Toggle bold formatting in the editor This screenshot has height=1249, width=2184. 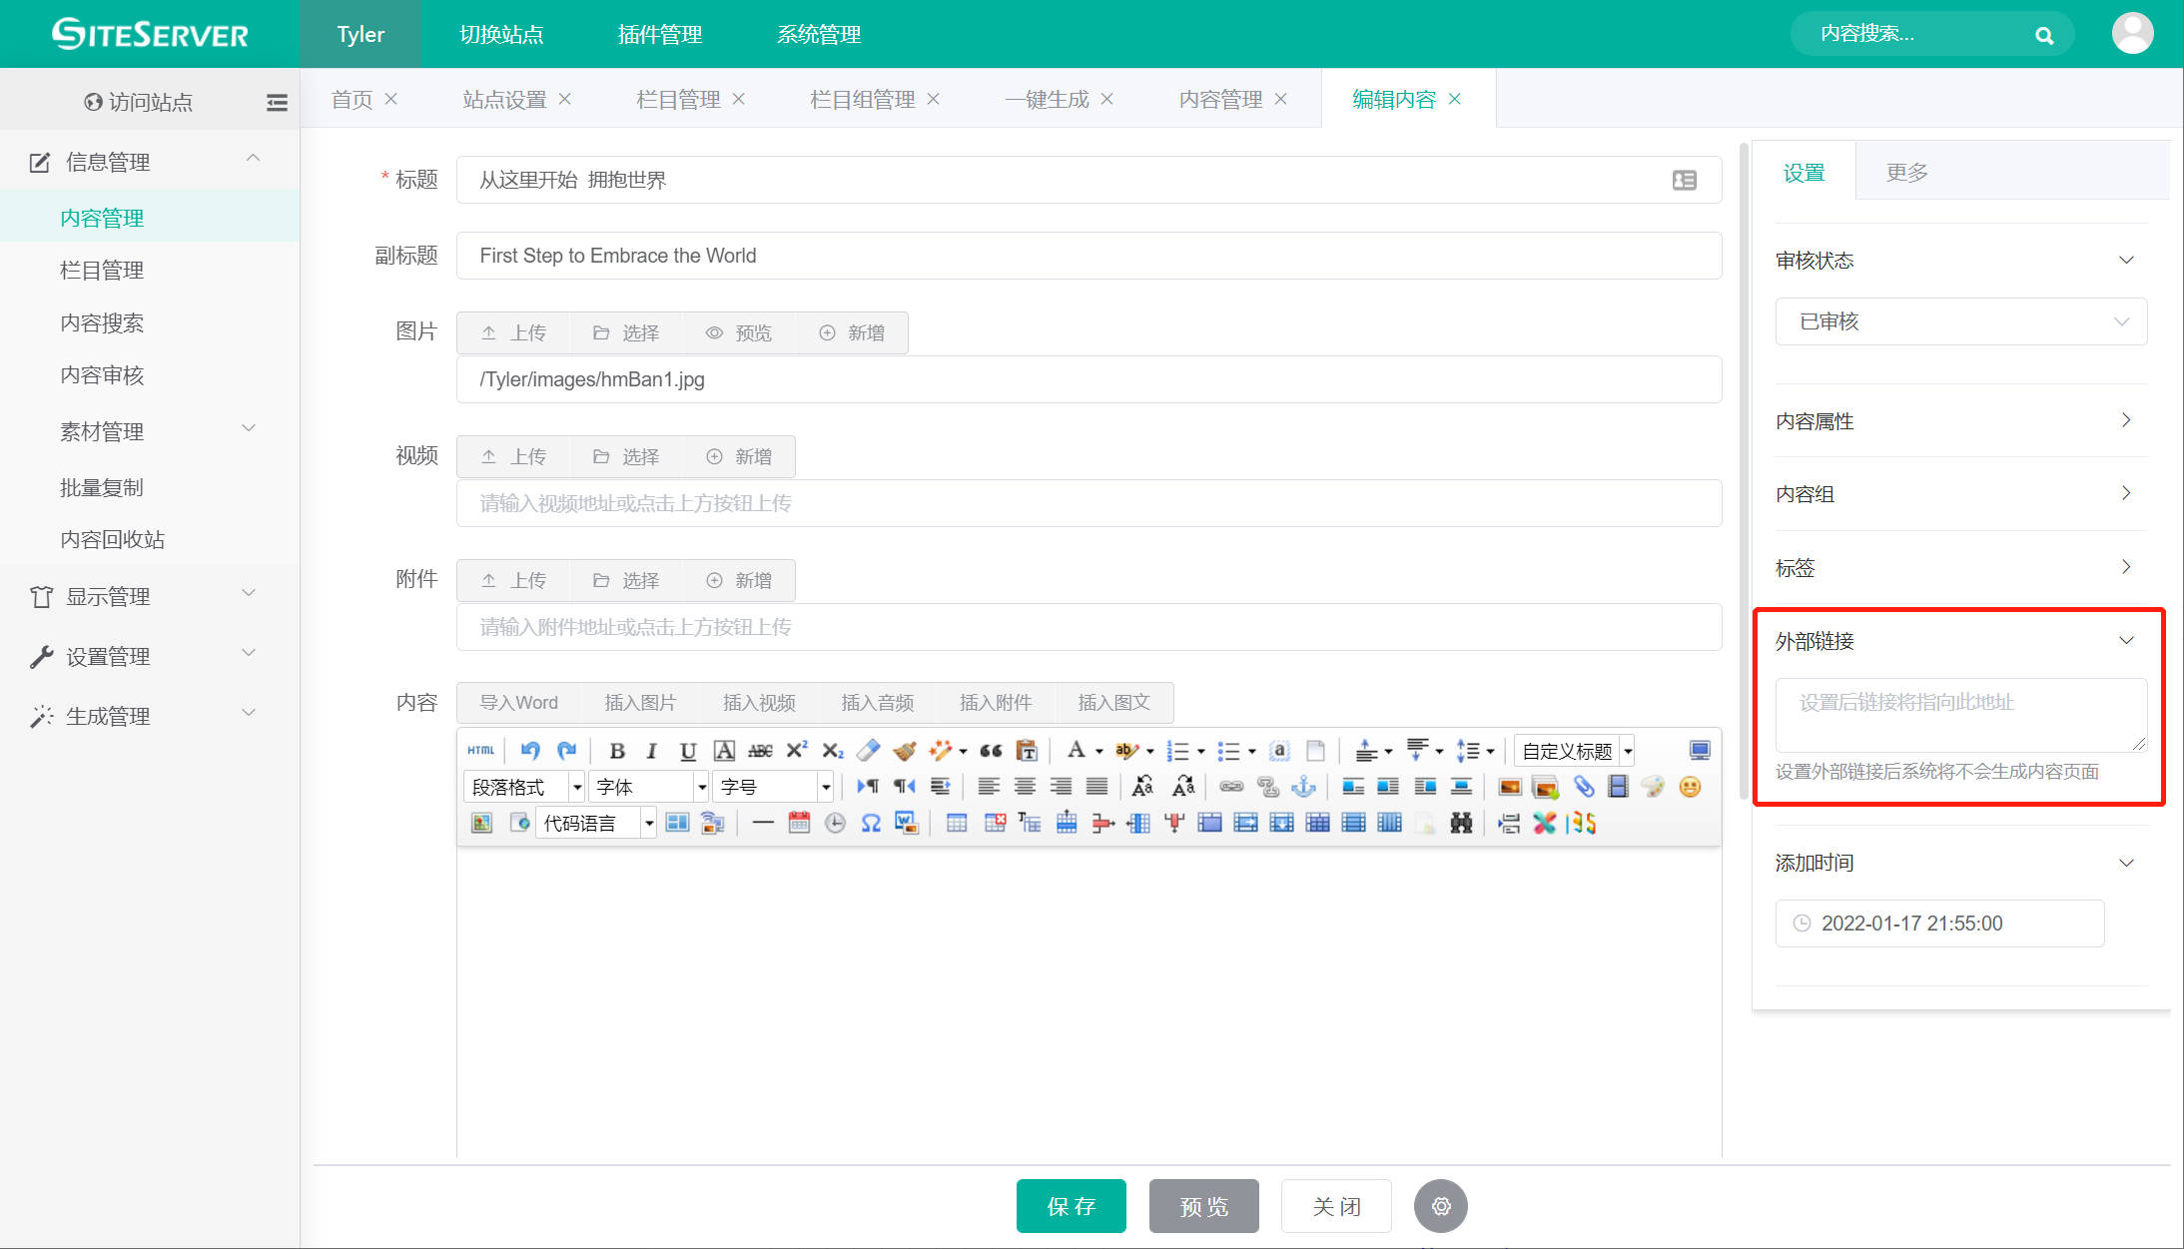[x=617, y=751]
